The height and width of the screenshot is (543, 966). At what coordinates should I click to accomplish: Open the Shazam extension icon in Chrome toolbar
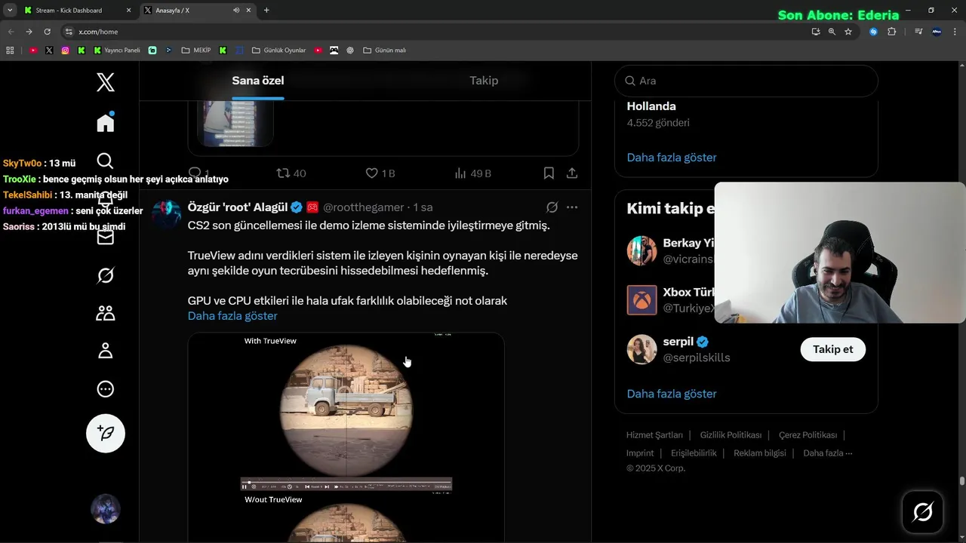pyautogui.click(x=873, y=32)
